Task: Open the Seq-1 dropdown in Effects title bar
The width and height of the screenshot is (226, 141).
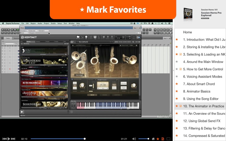Action: click(x=136, y=28)
